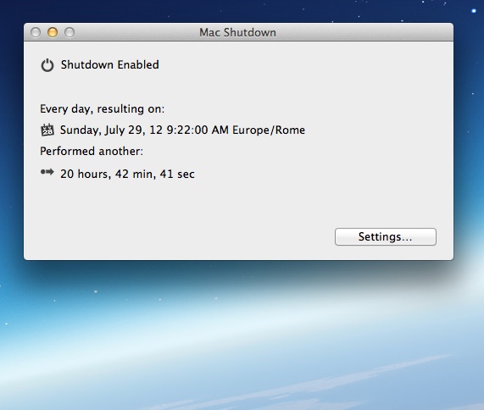Close the Mac Shutdown window
Screen dimensions: 484x410
point(36,32)
